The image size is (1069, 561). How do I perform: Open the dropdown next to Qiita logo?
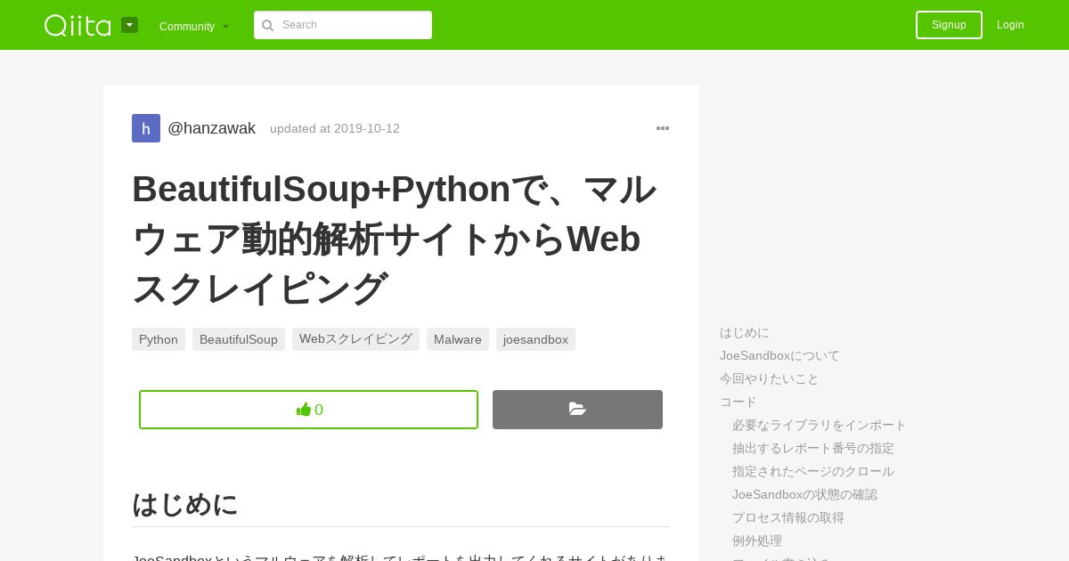click(129, 25)
